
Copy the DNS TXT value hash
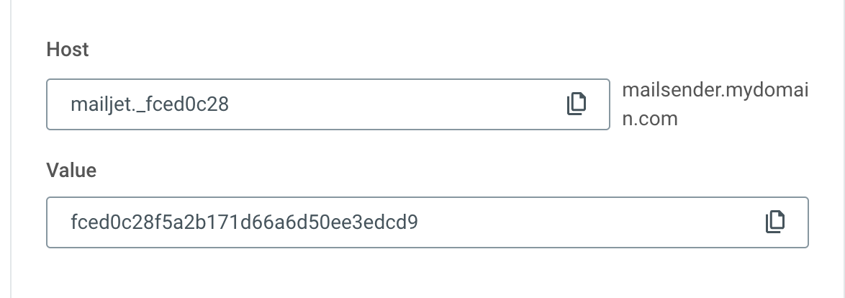[774, 222]
